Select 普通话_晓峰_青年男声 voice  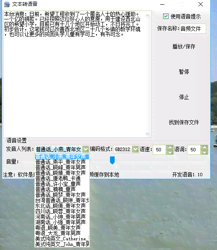pyautogui.click(x=62, y=167)
